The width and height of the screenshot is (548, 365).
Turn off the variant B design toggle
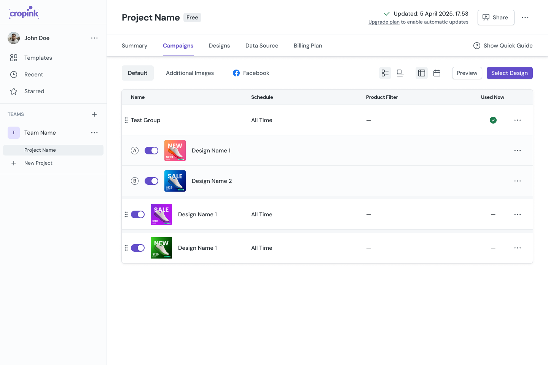click(151, 181)
